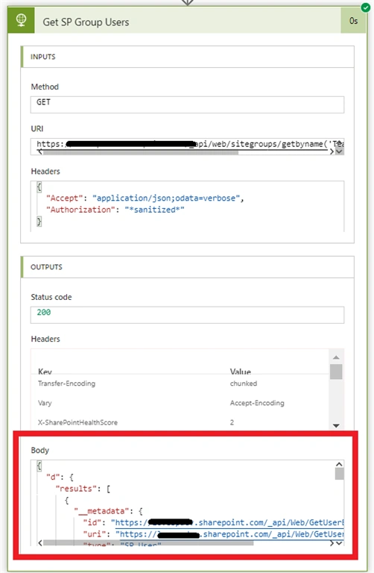
Task: Click the 0s duration badge
Action: click(353, 21)
